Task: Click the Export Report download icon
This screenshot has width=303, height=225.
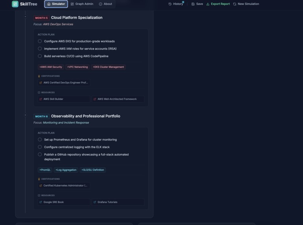Action: (208, 4)
